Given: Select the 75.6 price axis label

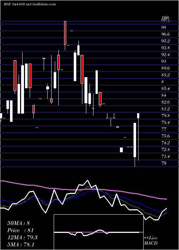Looking at the screenshot, I should point(165,136).
